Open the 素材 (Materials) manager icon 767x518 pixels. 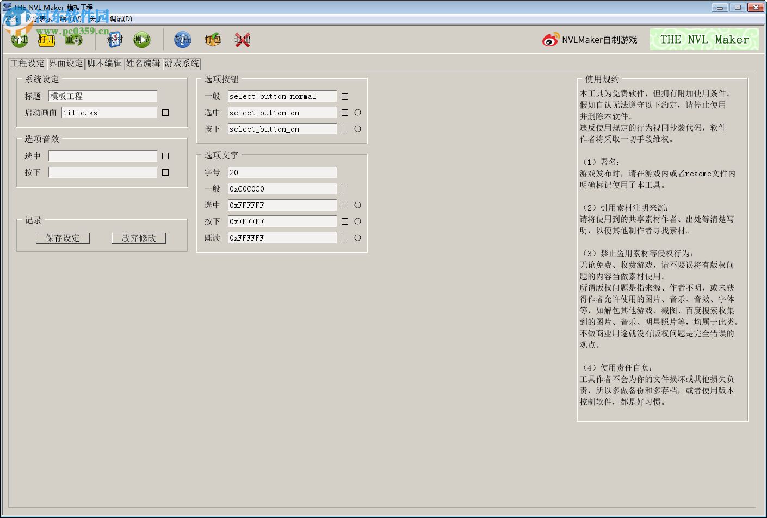click(114, 39)
